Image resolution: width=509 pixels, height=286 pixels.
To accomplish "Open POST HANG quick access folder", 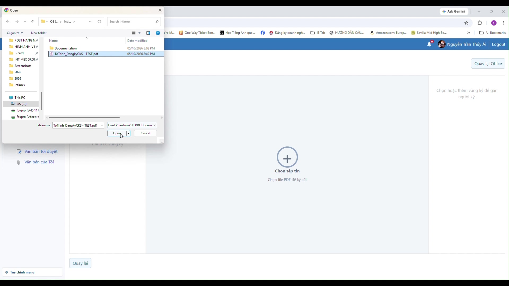I will click(23, 41).
